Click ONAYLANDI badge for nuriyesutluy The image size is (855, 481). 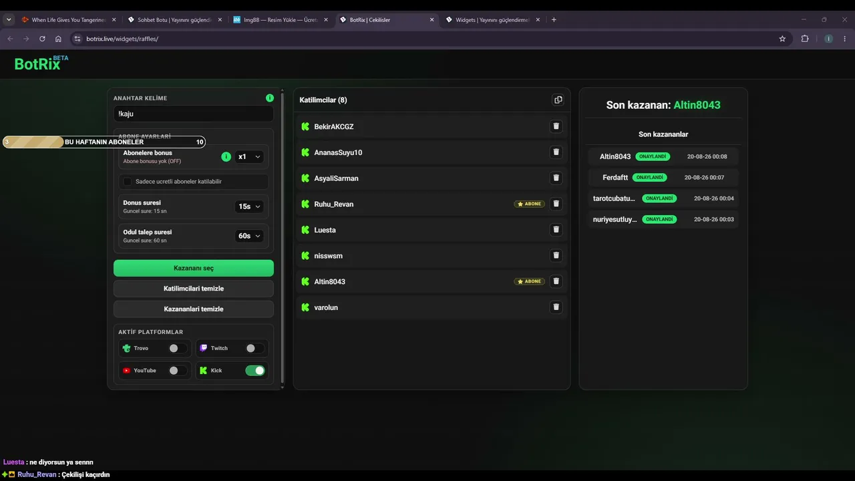click(659, 219)
